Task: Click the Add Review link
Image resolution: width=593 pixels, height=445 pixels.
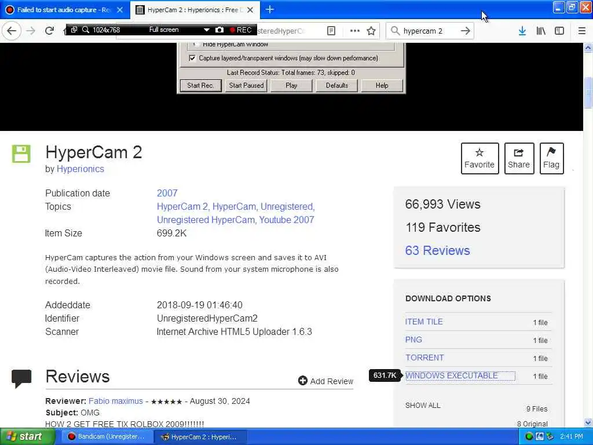Action: 331,381
